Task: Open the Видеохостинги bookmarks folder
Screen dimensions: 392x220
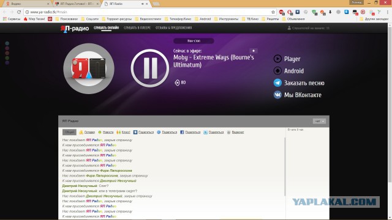Action: click(148, 19)
